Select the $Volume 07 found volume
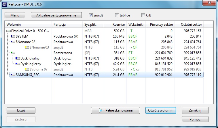 click(39, 69)
